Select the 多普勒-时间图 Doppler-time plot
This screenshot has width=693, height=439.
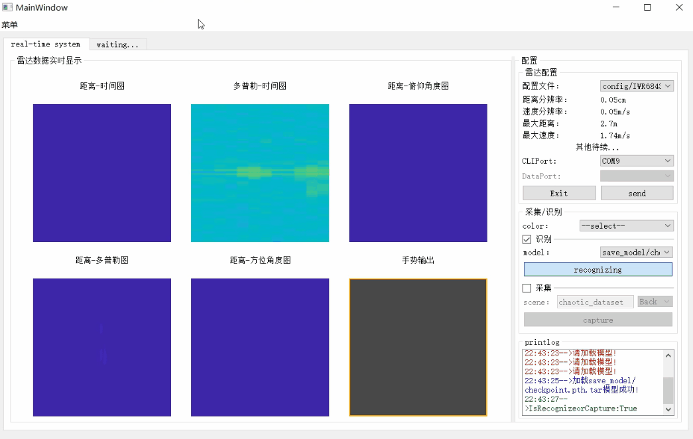pyautogui.click(x=259, y=172)
